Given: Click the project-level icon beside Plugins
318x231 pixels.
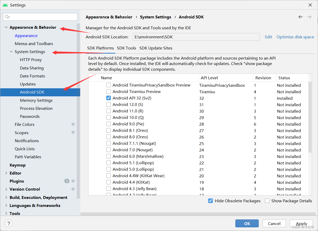Looking at the screenshot, I should [73, 181].
